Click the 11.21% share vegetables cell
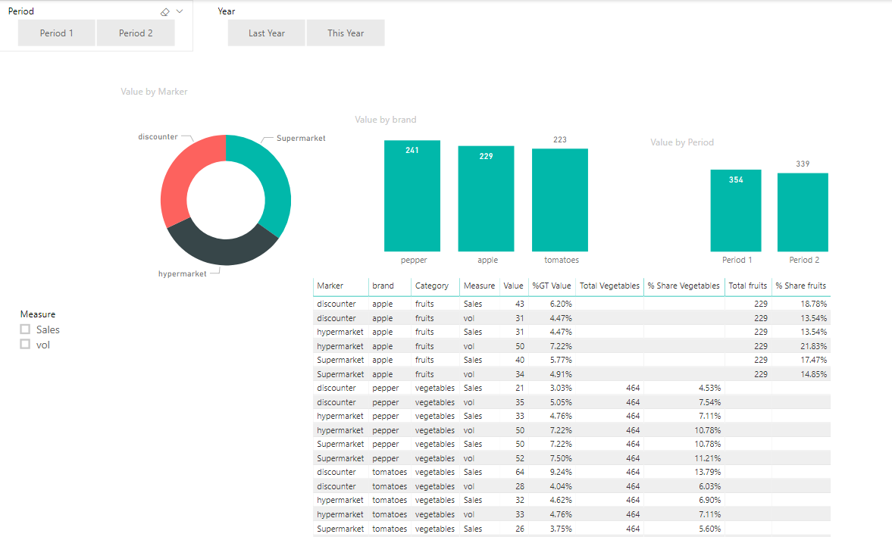Screen dimensions: 892x537 pos(708,458)
